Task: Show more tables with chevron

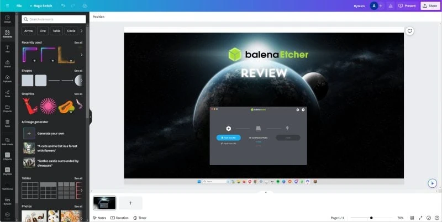Action: tap(81, 191)
